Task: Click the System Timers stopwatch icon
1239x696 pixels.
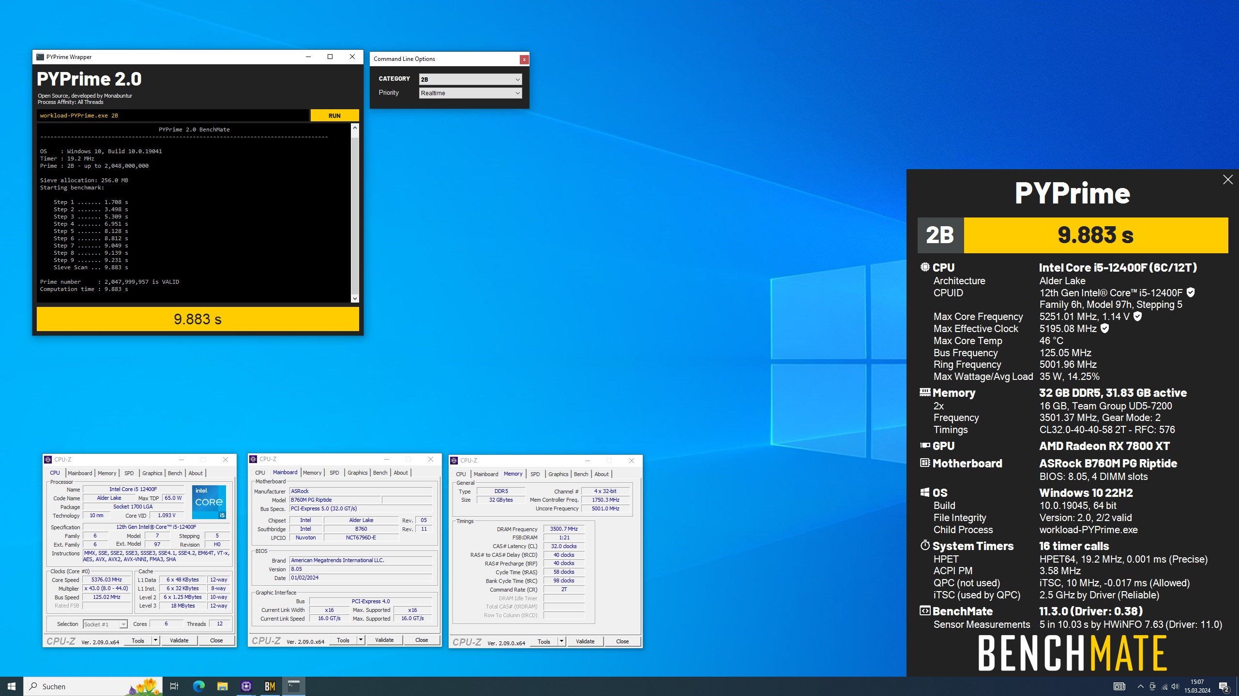Action: coord(925,545)
